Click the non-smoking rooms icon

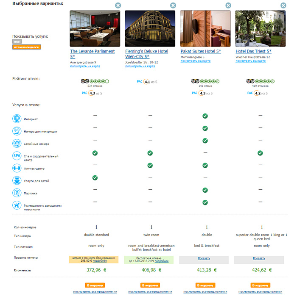tap(17, 131)
